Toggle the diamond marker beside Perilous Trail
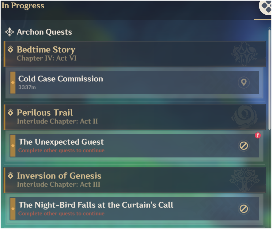This screenshot has height=229, width=272. point(10,112)
